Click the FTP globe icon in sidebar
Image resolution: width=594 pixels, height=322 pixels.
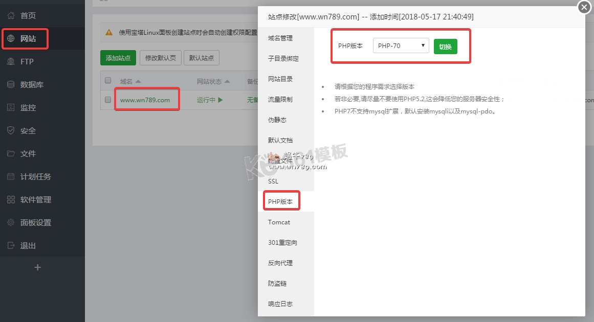click(x=11, y=62)
